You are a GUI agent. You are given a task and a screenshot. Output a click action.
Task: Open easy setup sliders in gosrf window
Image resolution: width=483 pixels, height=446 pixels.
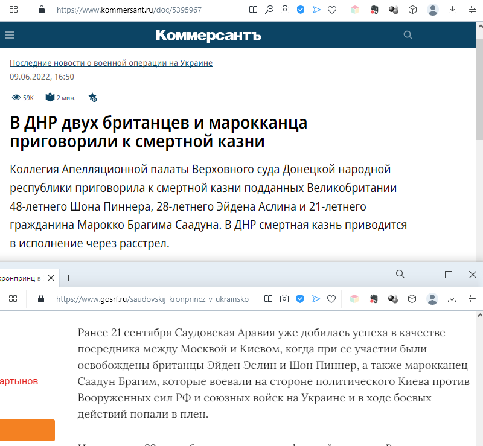pyautogui.click(x=472, y=299)
